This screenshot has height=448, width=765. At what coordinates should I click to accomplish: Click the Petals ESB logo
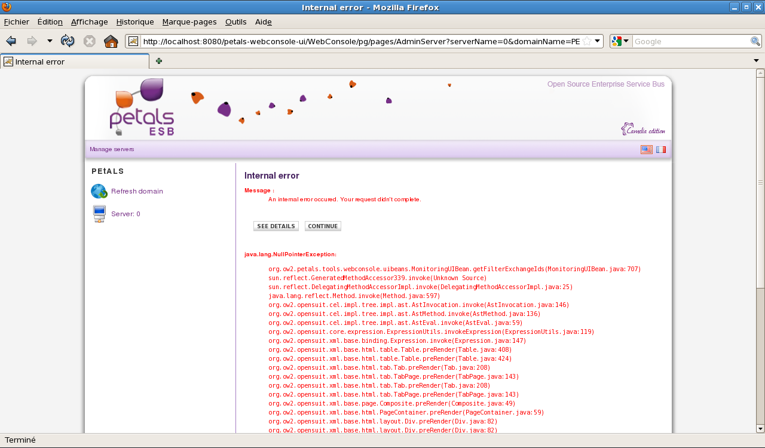tap(142, 108)
